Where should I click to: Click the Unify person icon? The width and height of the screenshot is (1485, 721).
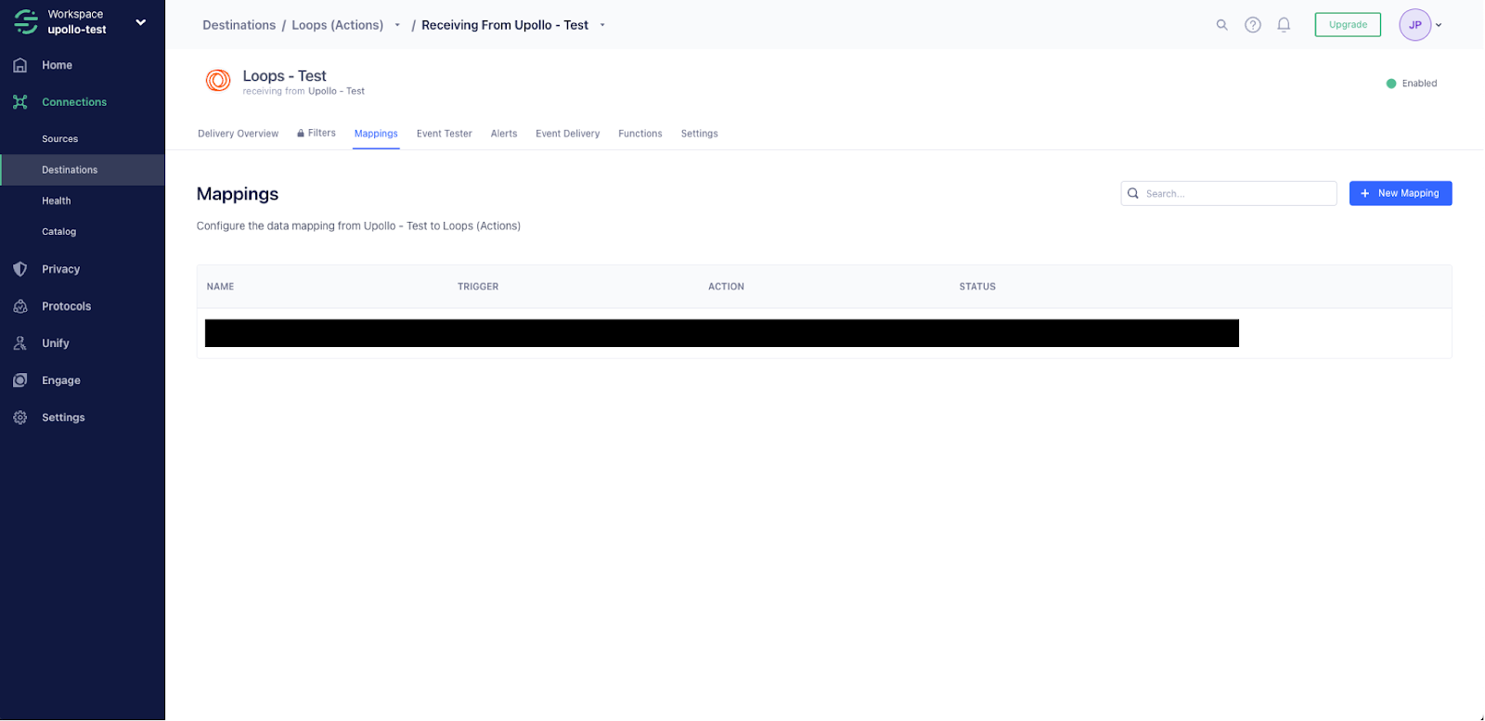pos(20,343)
